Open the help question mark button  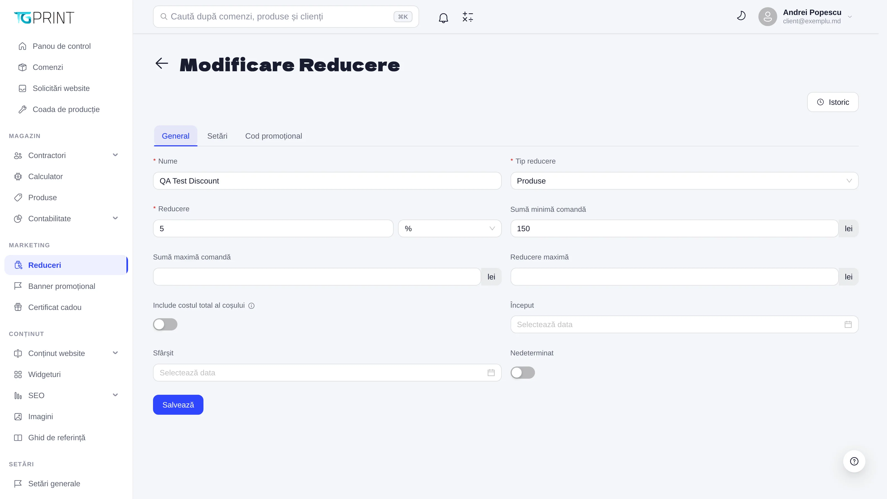pyautogui.click(x=854, y=461)
